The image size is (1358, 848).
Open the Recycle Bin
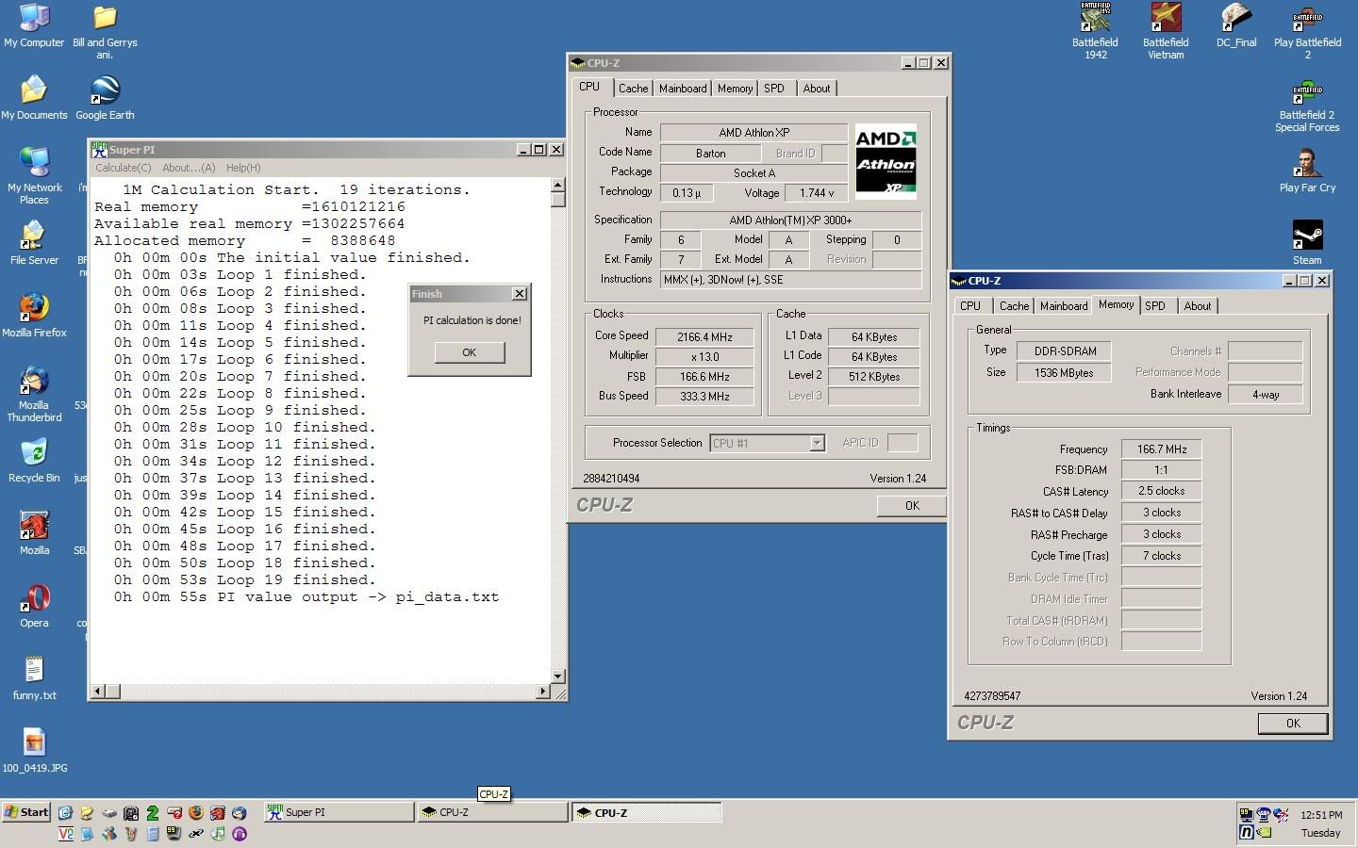pos(34,461)
